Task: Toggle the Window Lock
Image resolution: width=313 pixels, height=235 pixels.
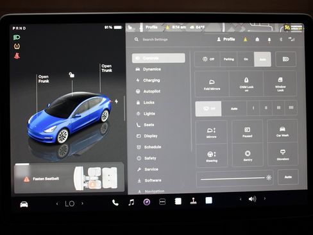Action: [x=280, y=84]
